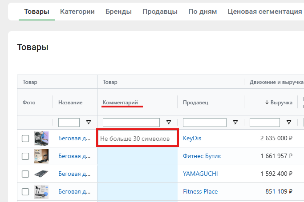Screen dimensions: 304x202
Task: Open seller link YAMAGUCHI
Action: click(200, 174)
